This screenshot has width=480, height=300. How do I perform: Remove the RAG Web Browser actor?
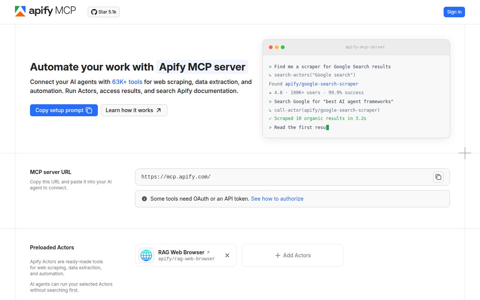tap(227, 255)
